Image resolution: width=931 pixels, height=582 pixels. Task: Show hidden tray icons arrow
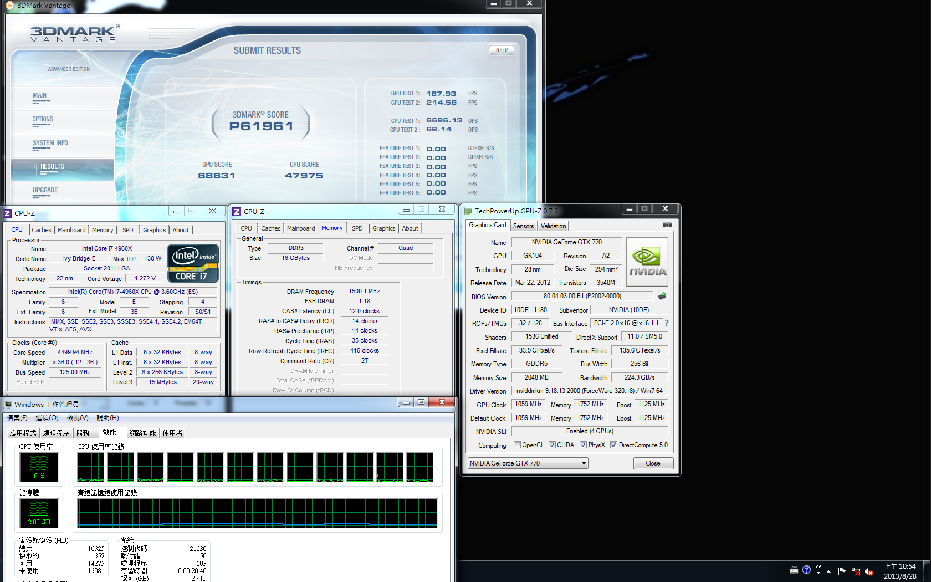point(828,571)
